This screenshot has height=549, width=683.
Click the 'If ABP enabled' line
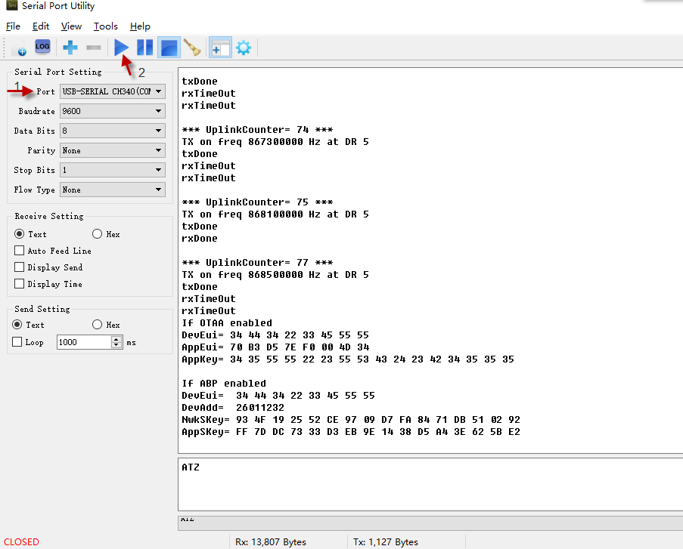click(x=224, y=384)
